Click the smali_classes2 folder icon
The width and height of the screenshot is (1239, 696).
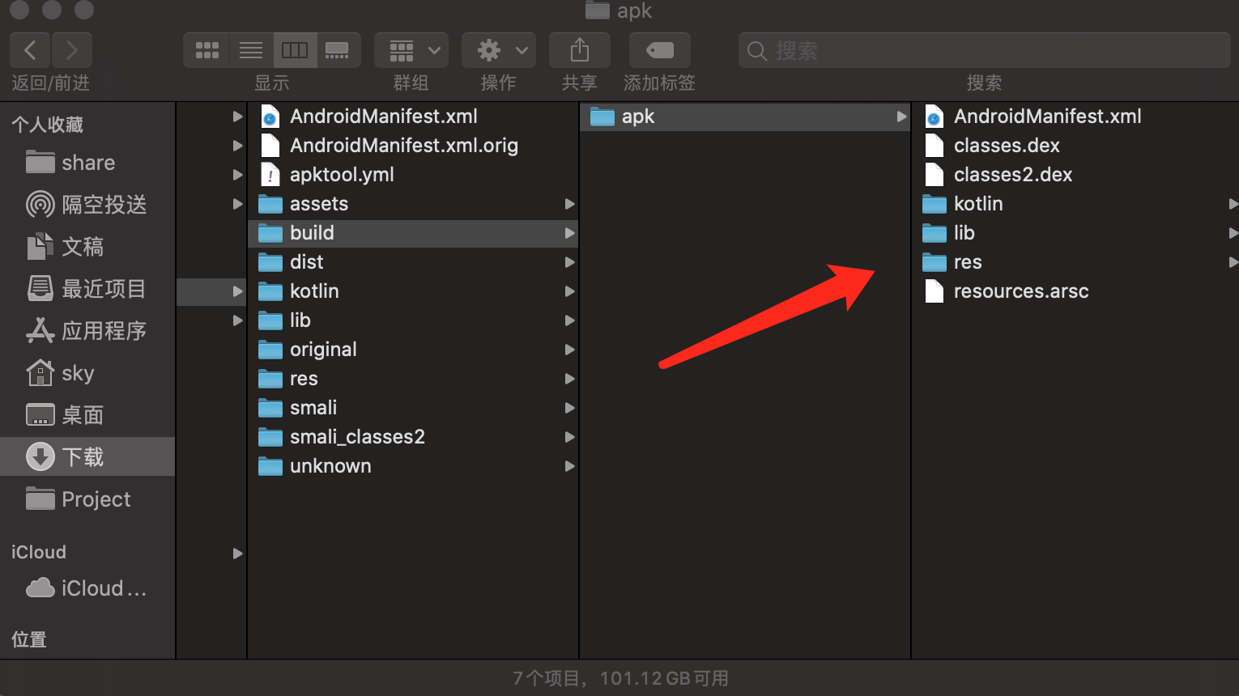[x=270, y=438]
